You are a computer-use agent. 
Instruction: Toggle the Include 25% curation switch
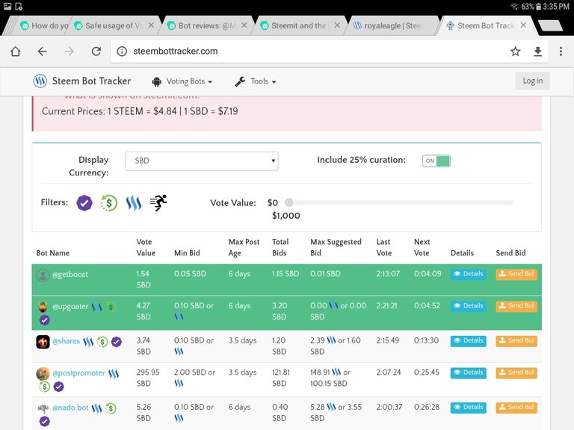[x=436, y=161]
